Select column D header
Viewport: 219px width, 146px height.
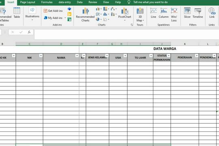[61, 44]
